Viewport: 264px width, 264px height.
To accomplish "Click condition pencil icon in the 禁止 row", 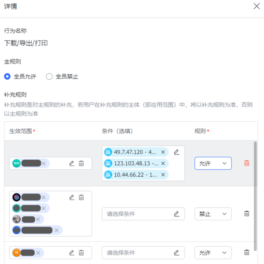I will pos(176,214).
